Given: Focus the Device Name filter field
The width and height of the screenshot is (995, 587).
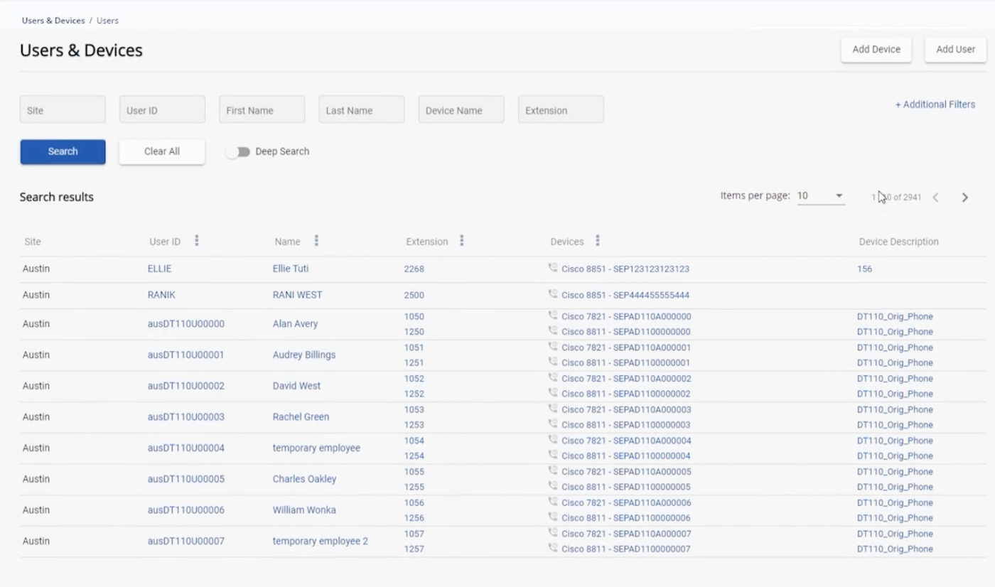Looking at the screenshot, I should click(461, 110).
